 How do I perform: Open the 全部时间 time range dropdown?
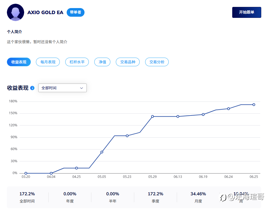(62, 88)
